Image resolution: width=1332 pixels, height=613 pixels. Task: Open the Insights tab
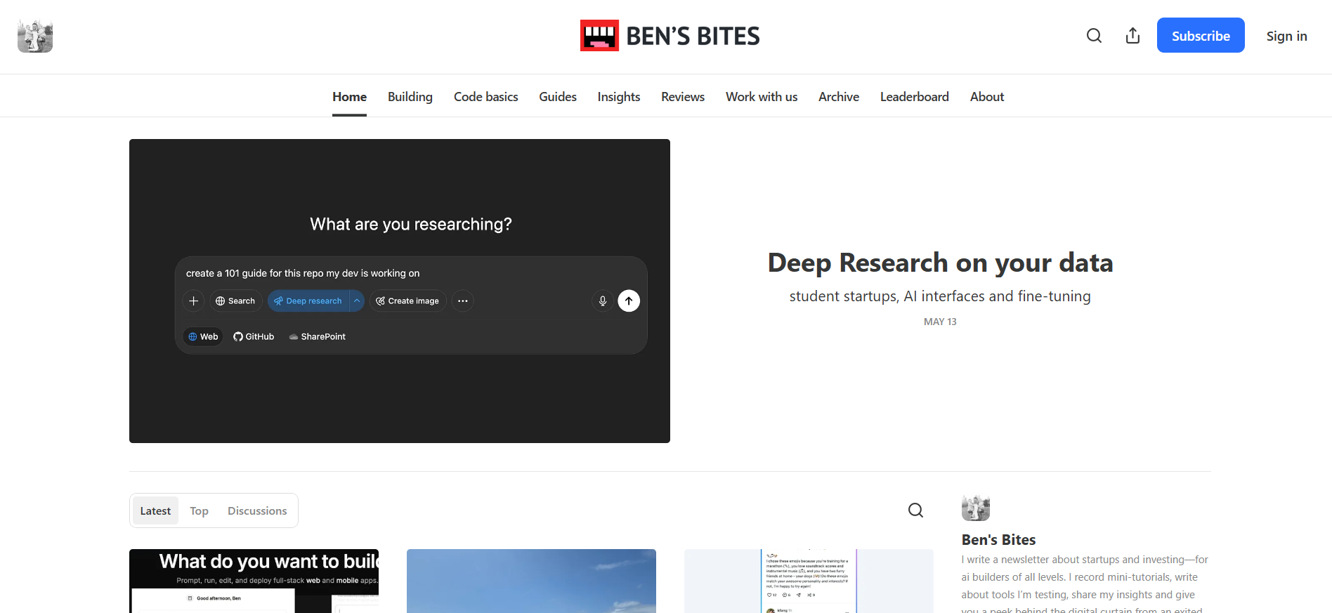(619, 97)
